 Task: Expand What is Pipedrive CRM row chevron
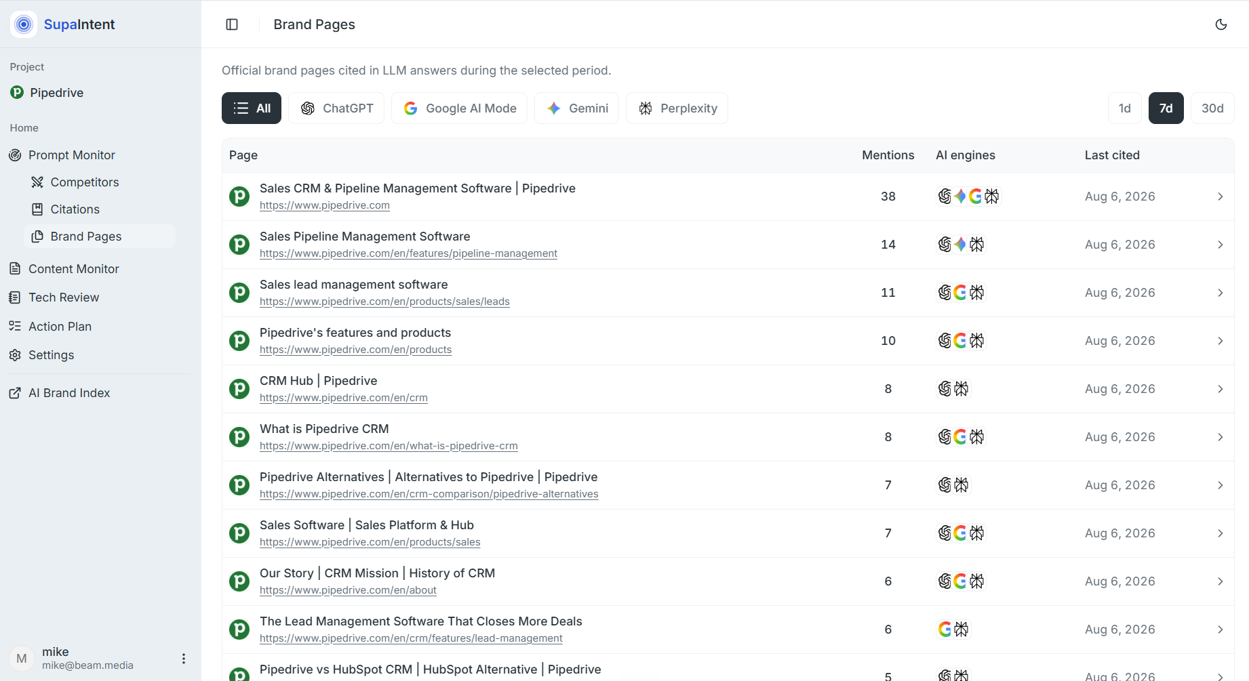click(1220, 437)
